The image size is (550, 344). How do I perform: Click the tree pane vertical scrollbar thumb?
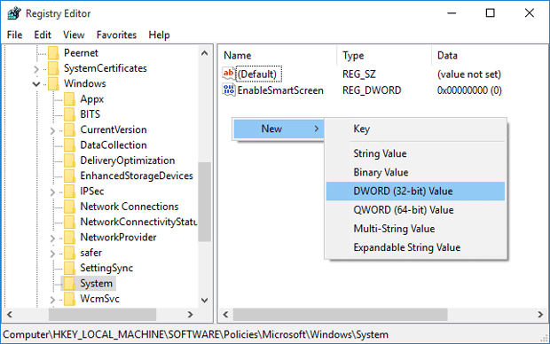tap(205, 201)
